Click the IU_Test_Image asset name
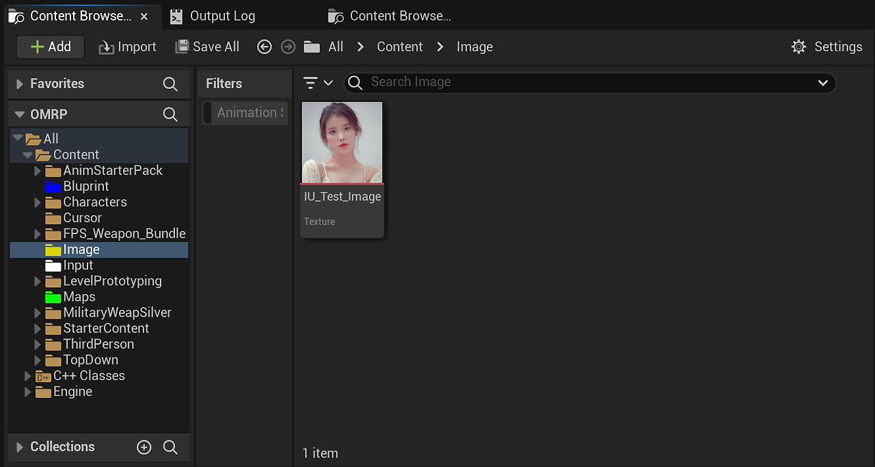The width and height of the screenshot is (875, 467). pyautogui.click(x=342, y=197)
